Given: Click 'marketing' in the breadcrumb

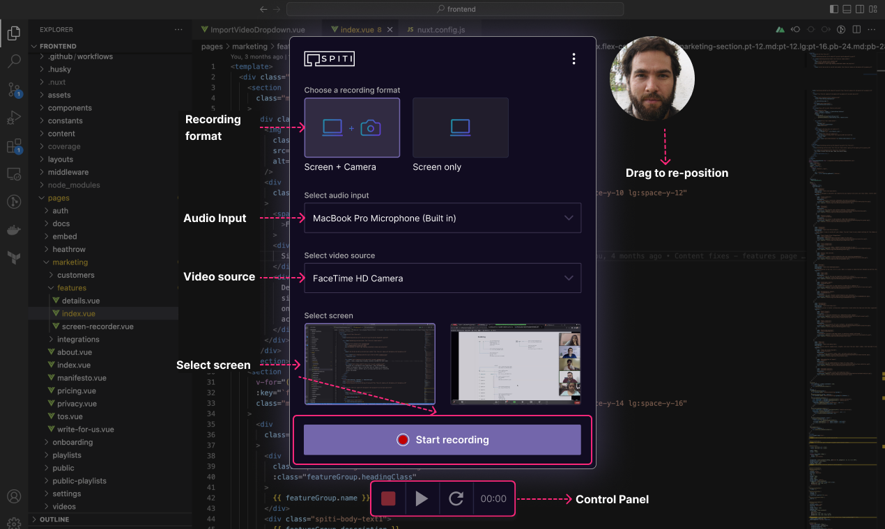Looking at the screenshot, I should pos(249,47).
